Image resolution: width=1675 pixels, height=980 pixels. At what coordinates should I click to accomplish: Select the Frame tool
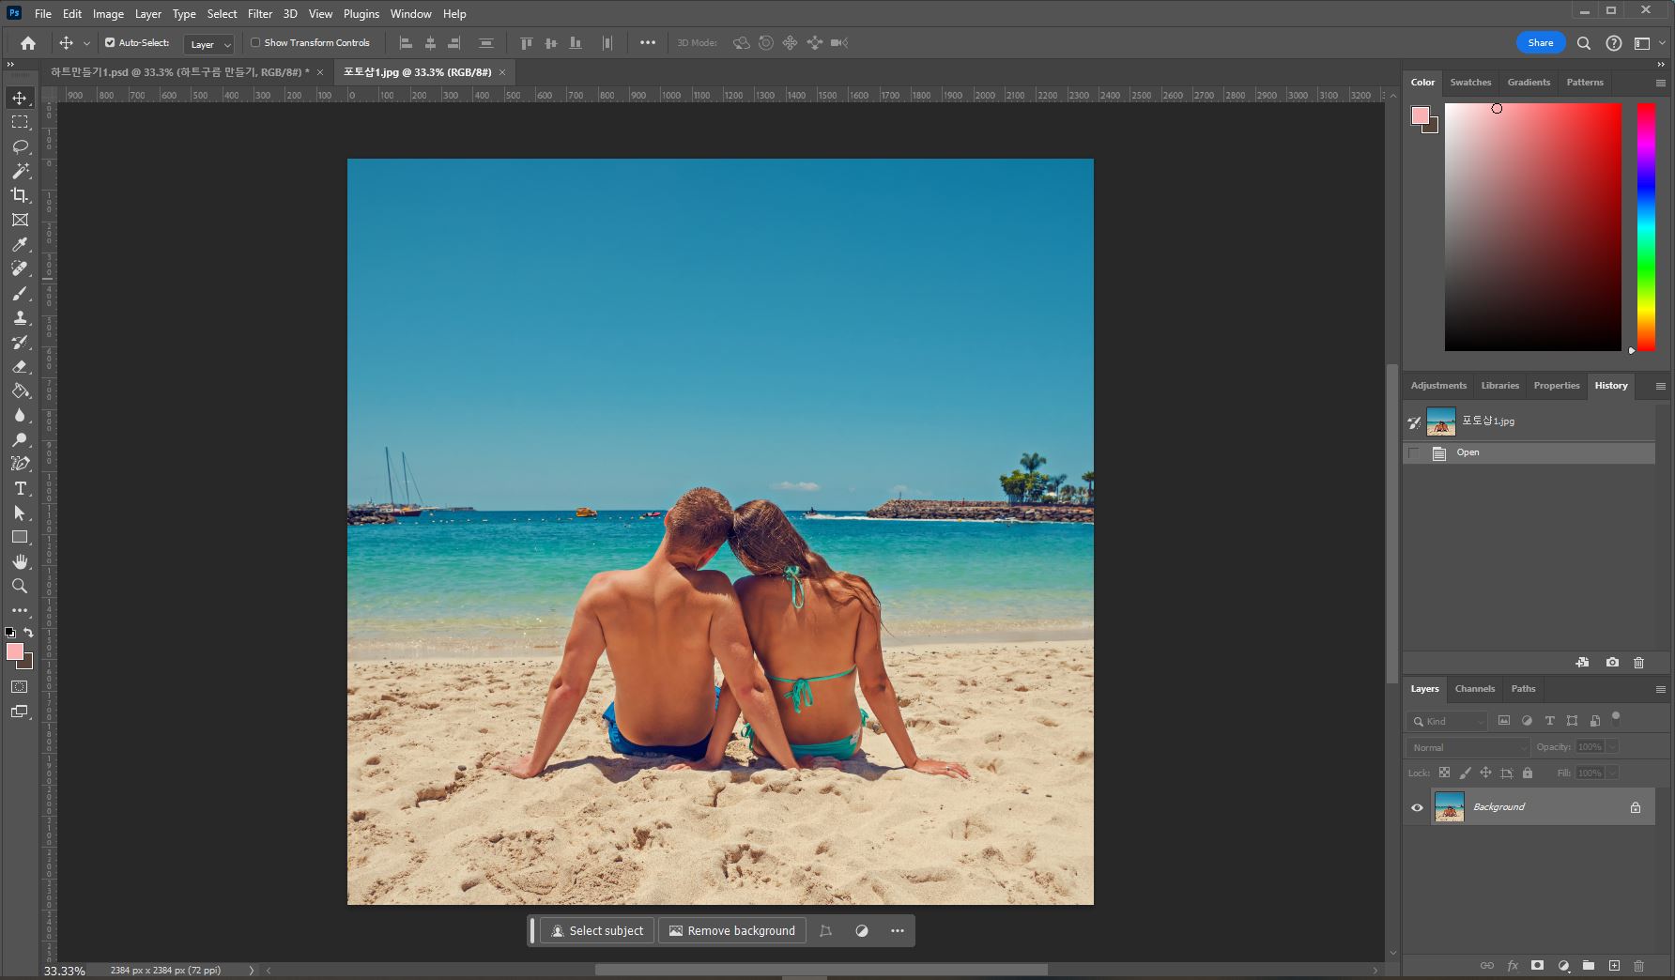pos(20,220)
